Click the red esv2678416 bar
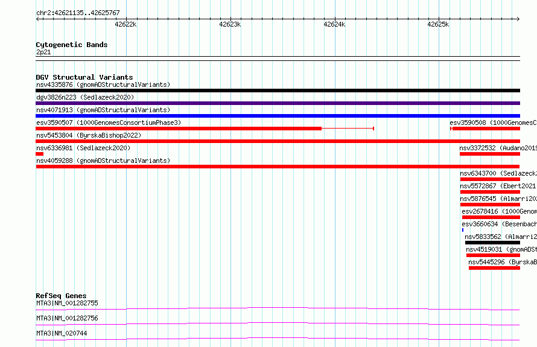The height and width of the screenshot is (347, 537). click(x=491, y=217)
